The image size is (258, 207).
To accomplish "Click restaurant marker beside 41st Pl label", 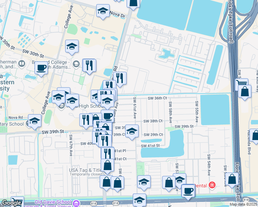I will (x=108, y=153).
